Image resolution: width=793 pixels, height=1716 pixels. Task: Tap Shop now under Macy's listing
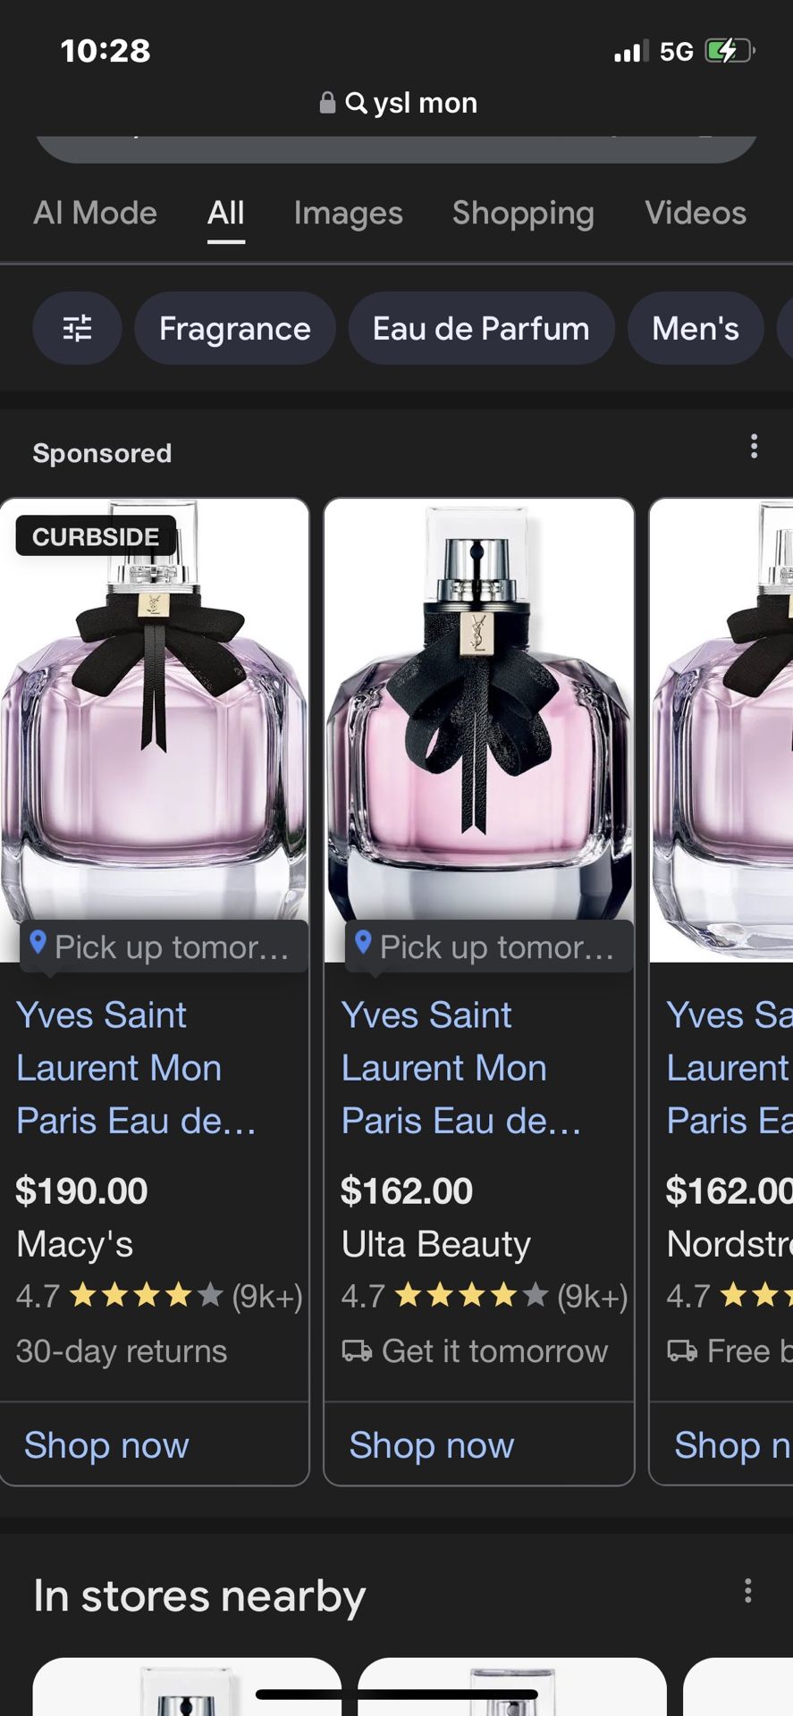point(106,1445)
